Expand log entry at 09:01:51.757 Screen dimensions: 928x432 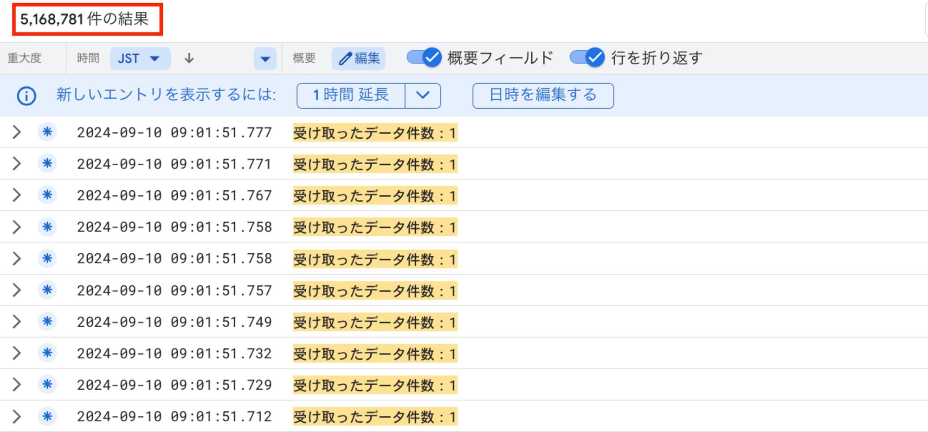click(x=17, y=290)
